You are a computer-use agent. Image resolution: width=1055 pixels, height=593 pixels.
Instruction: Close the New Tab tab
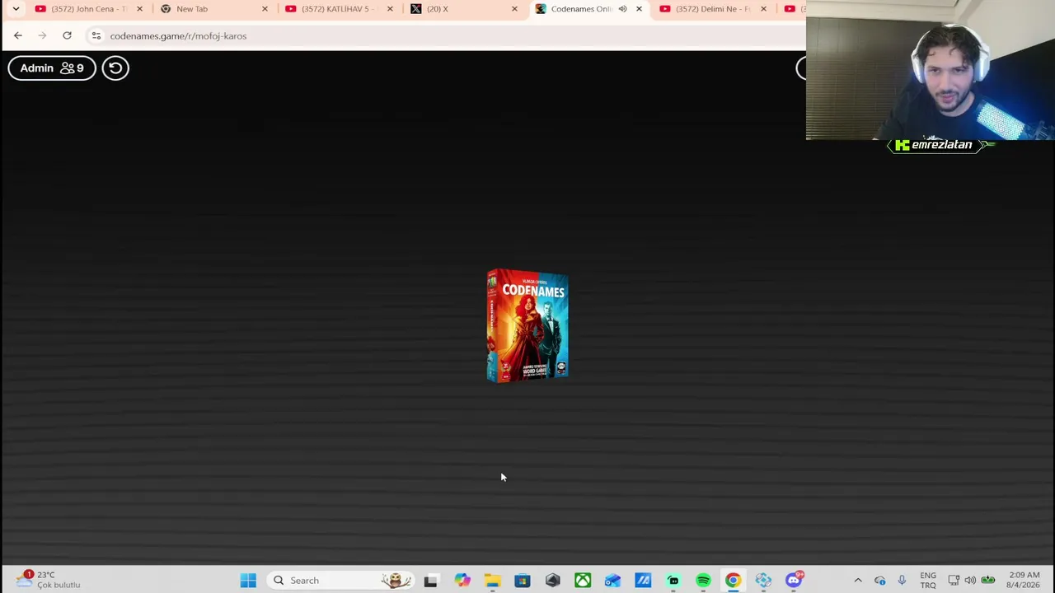[x=265, y=9]
